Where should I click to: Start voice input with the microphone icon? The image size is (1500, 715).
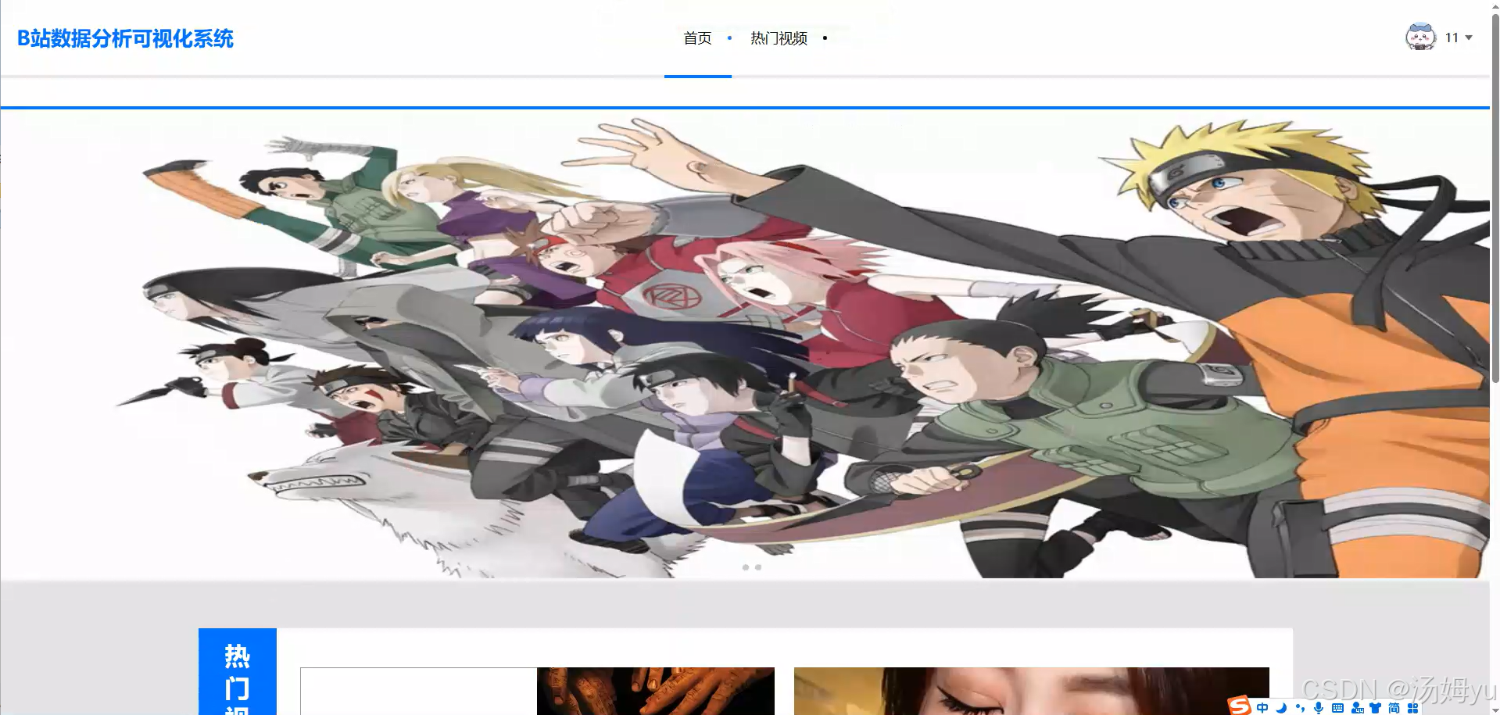(1319, 708)
